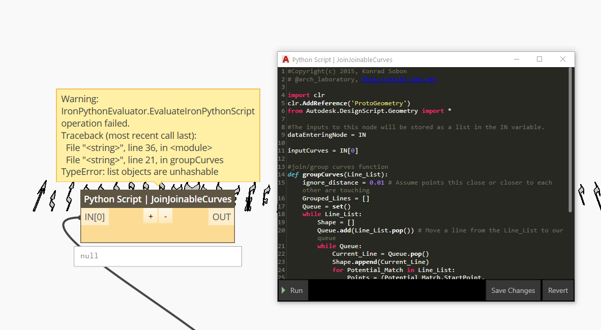Click 'for Potential_Match in Line_List:' line
This screenshot has width=601, height=330.
(x=394, y=270)
